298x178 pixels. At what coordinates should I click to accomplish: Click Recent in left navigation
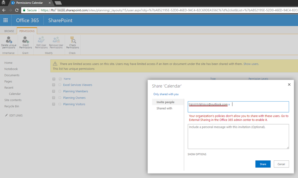tap(9, 88)
